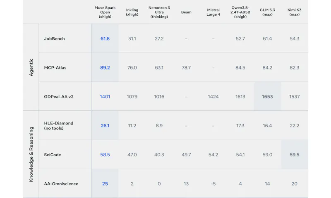This screenshot has width=331, height=198.
Task: Click the AA-Omniscience row label
Action: coord(61,184)
